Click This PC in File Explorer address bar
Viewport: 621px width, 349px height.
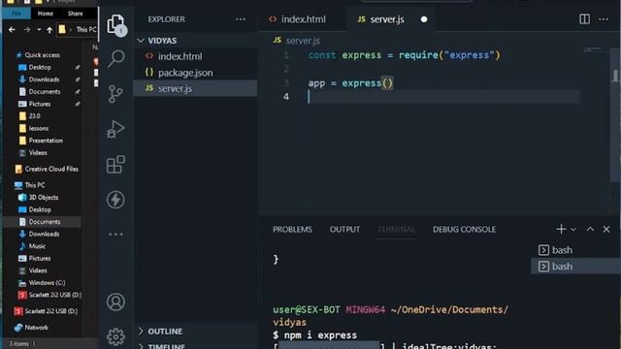(x=86, y=30)
